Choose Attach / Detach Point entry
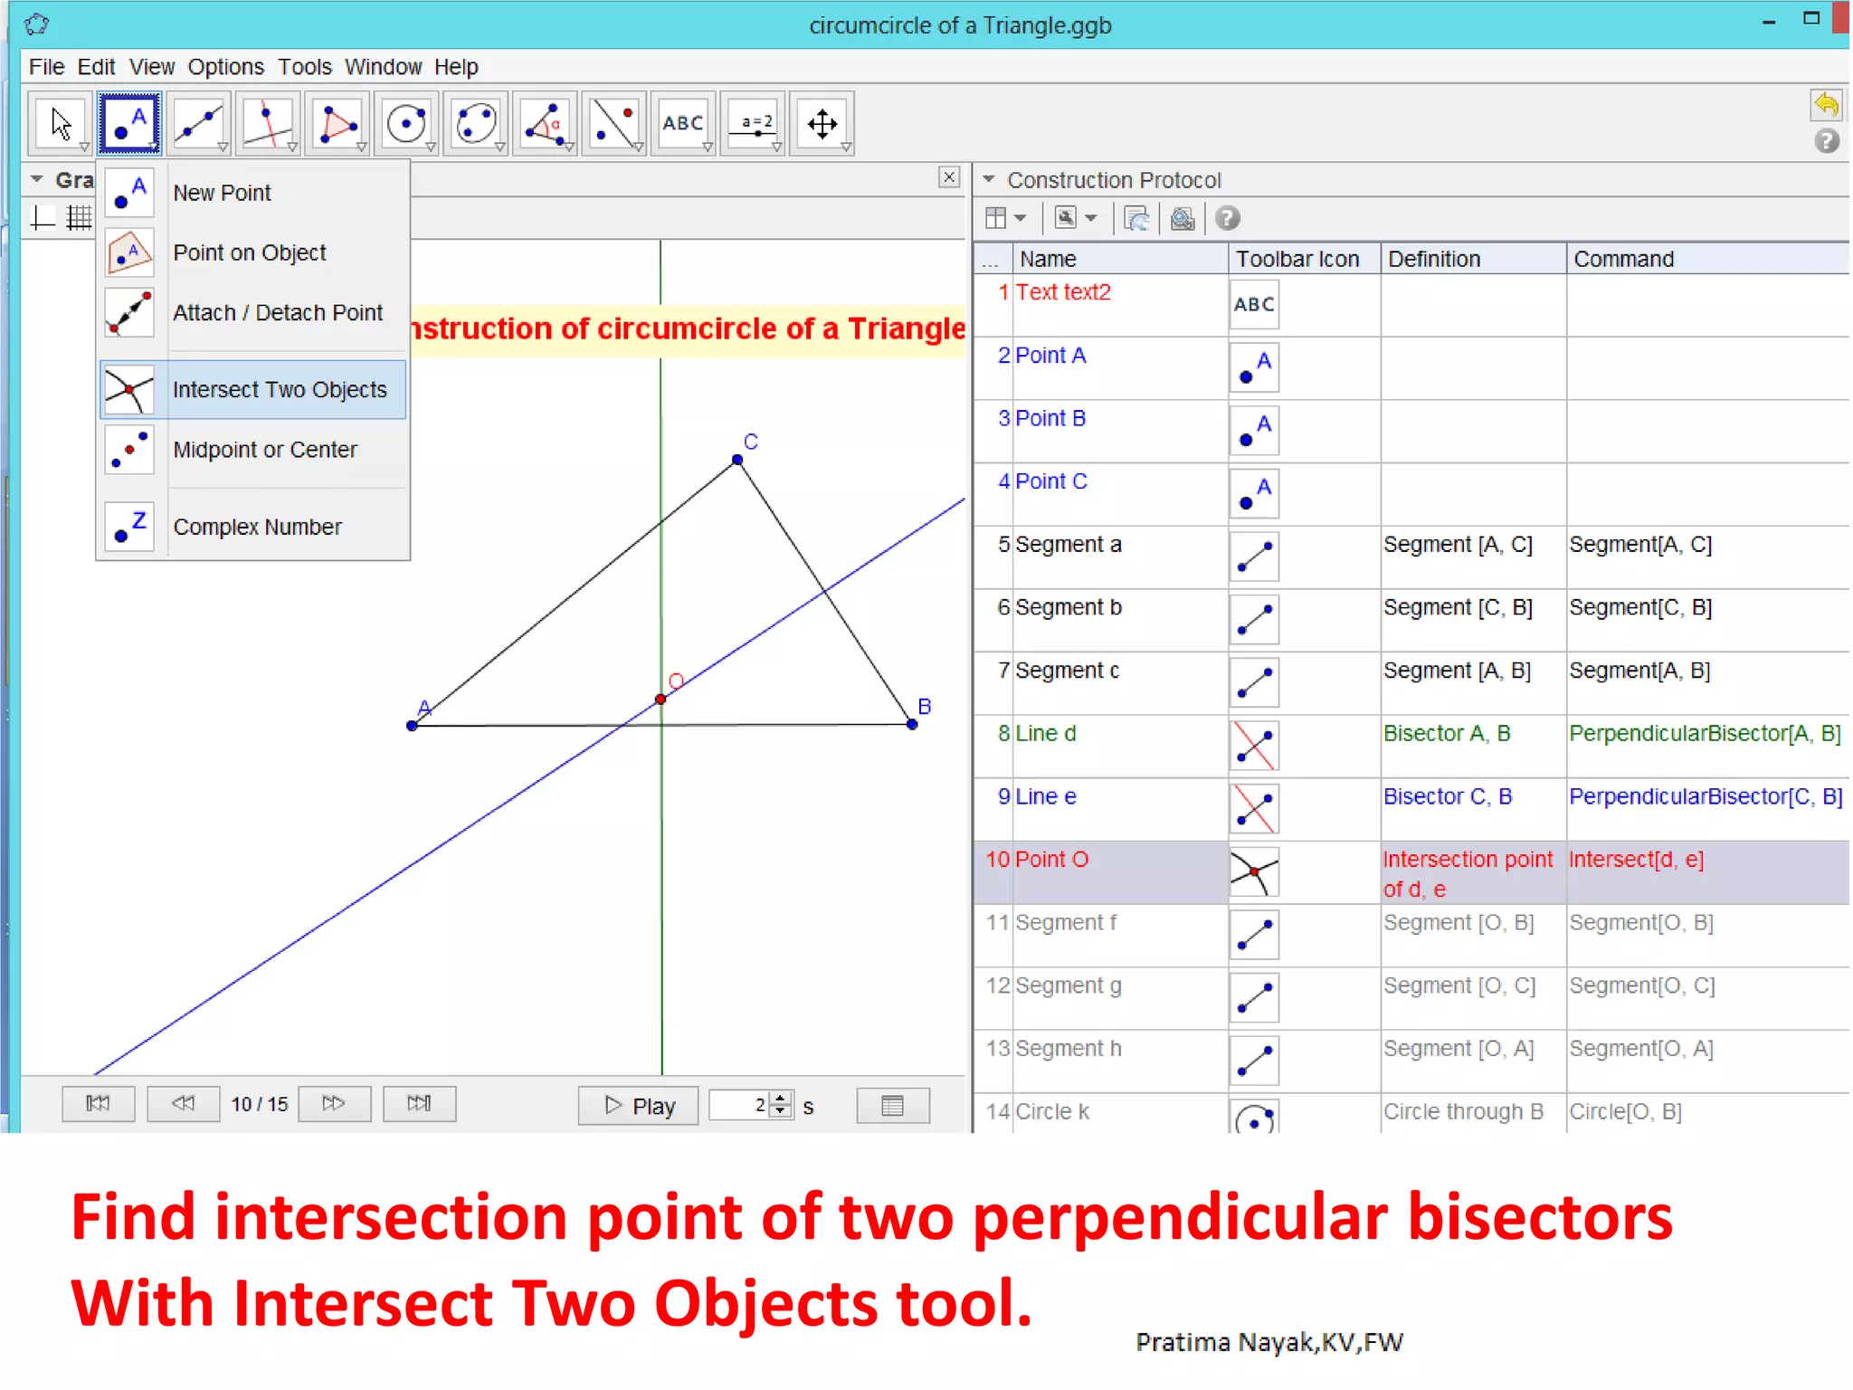 pos(253,312)
